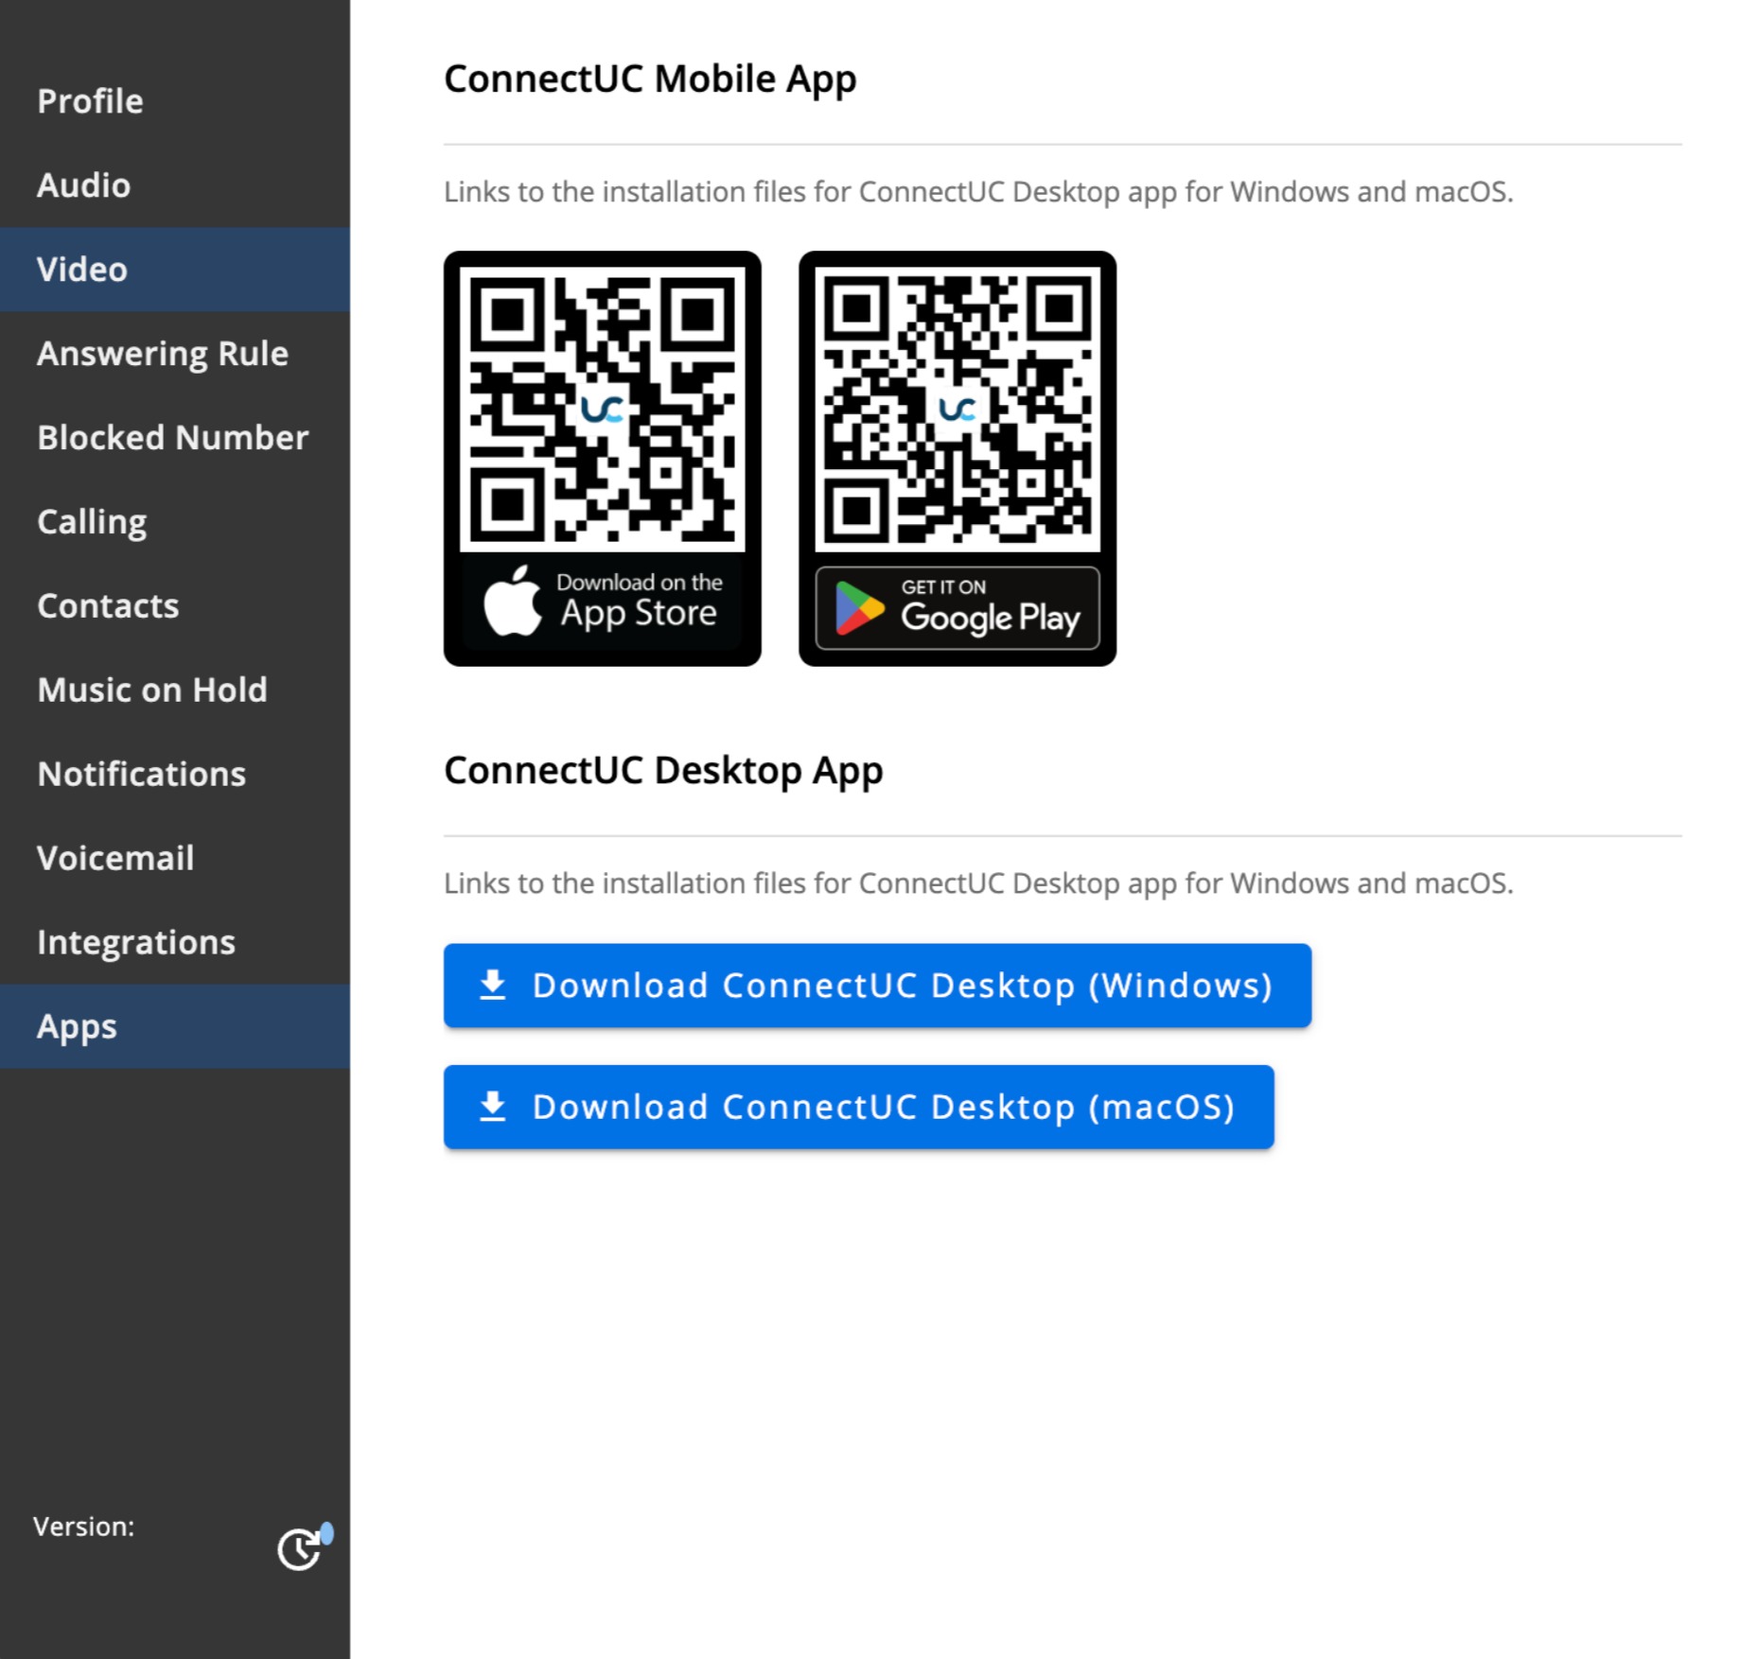The height and width of the screenshot is (1659, 1758).
Task: Click the Google Play QR code
Action: 958,409
